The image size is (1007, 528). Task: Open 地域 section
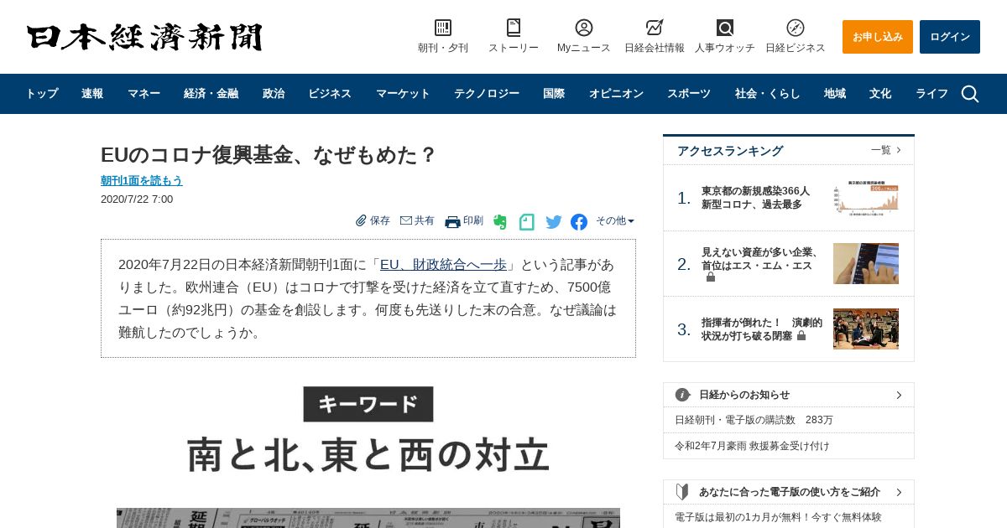[835, 94]
